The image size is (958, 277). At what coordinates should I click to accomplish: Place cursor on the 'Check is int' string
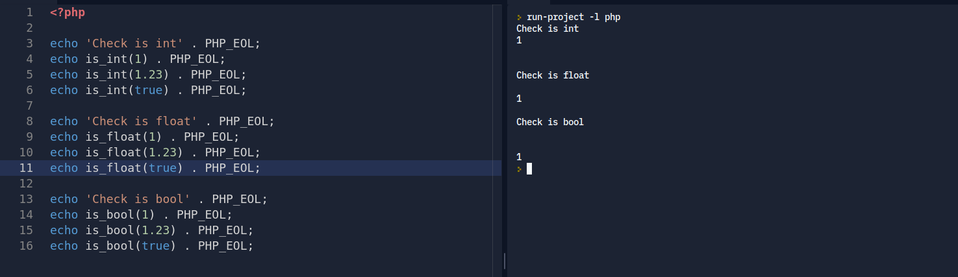134,43
